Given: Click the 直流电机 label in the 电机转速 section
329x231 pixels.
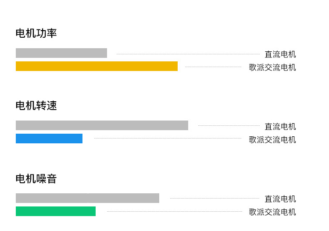Looking at the screenshot, I should pyautogui.click(x=280, y=127).
